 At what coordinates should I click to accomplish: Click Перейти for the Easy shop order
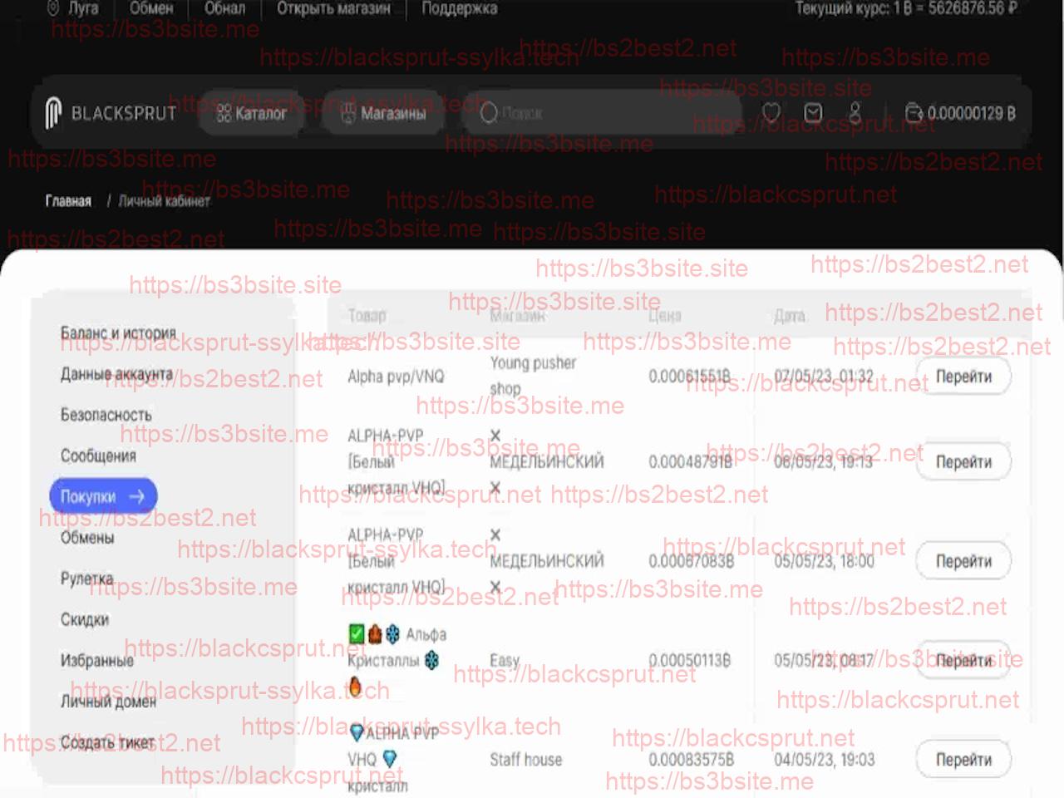pyautogui.click(x=963, y=661)
